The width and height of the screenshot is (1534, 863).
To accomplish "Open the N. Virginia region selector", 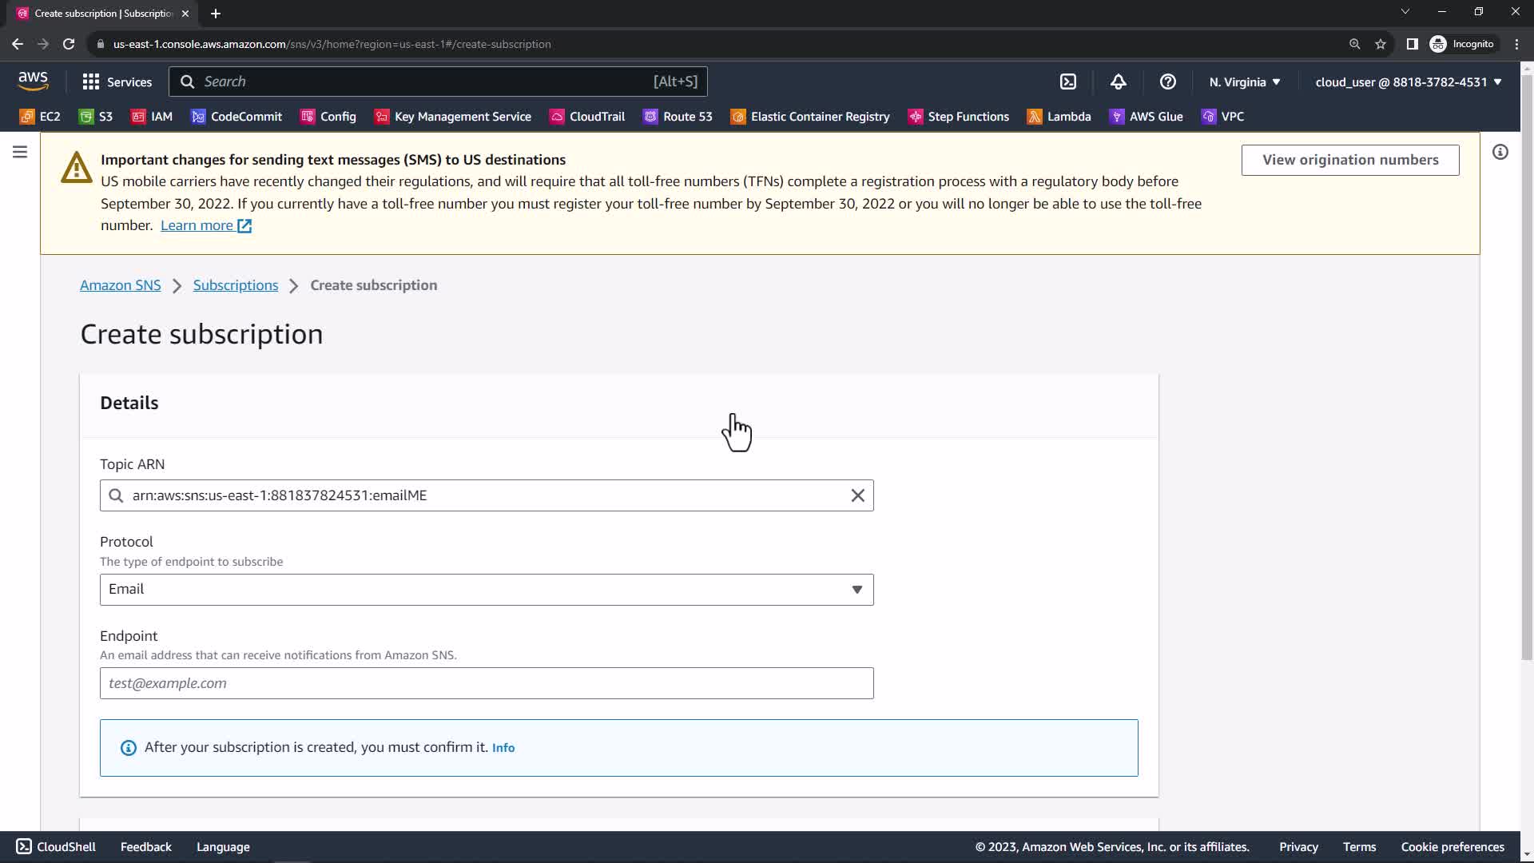I will [x=1244, y=82].
